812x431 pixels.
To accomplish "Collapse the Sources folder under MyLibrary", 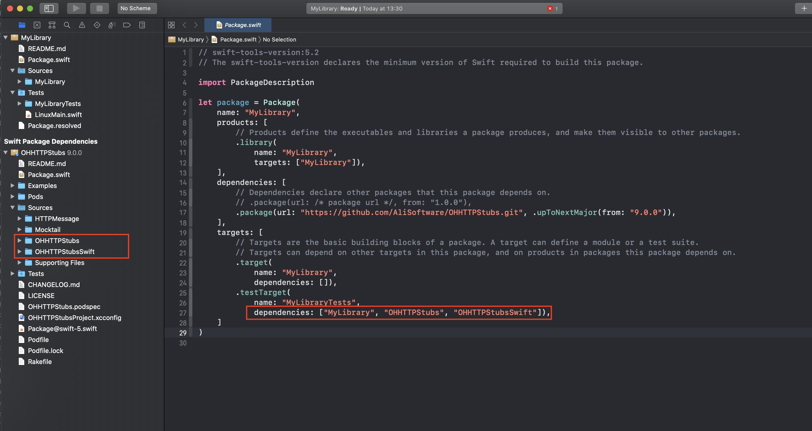I will coord(13,70).
